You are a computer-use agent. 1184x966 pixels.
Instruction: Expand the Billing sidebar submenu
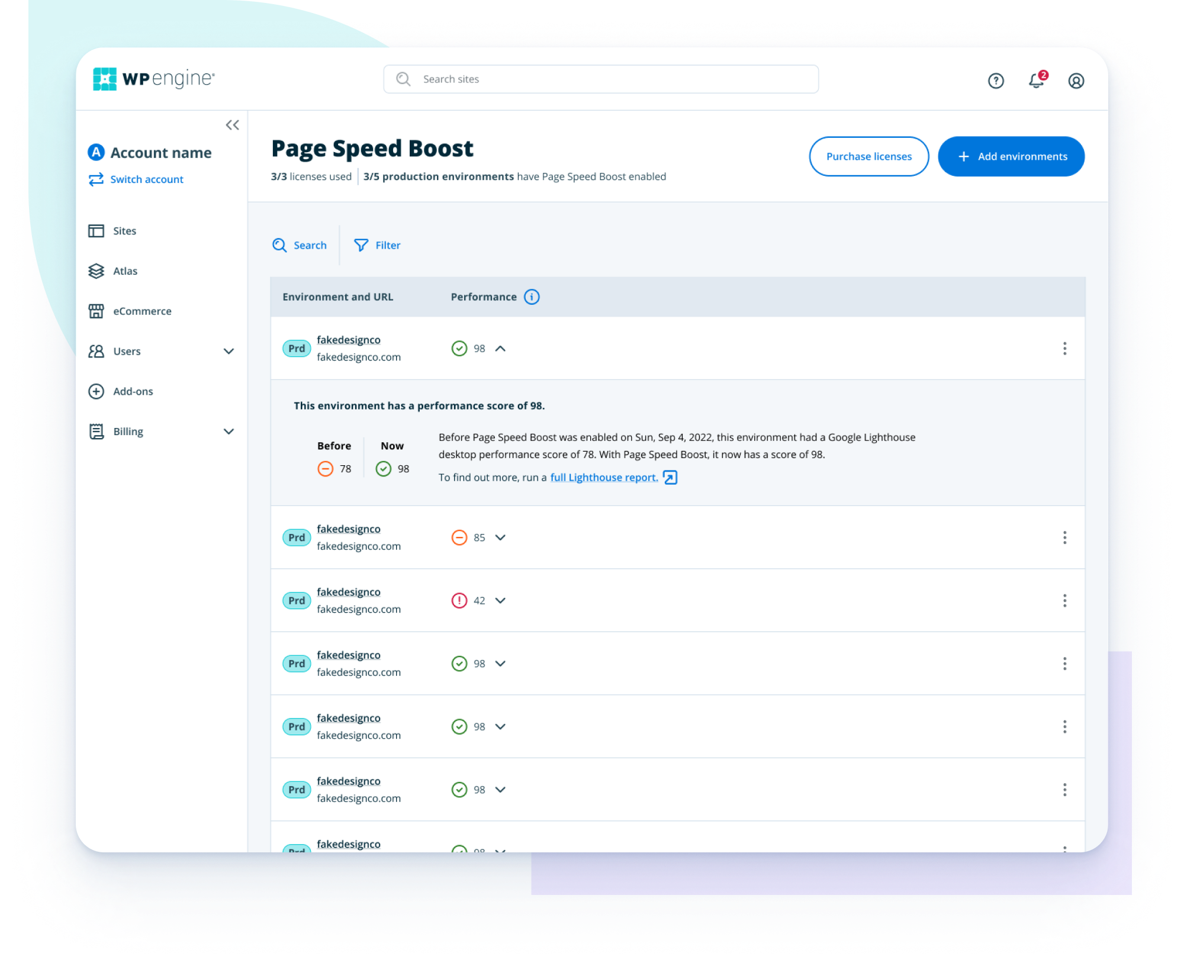click(229, 432)
